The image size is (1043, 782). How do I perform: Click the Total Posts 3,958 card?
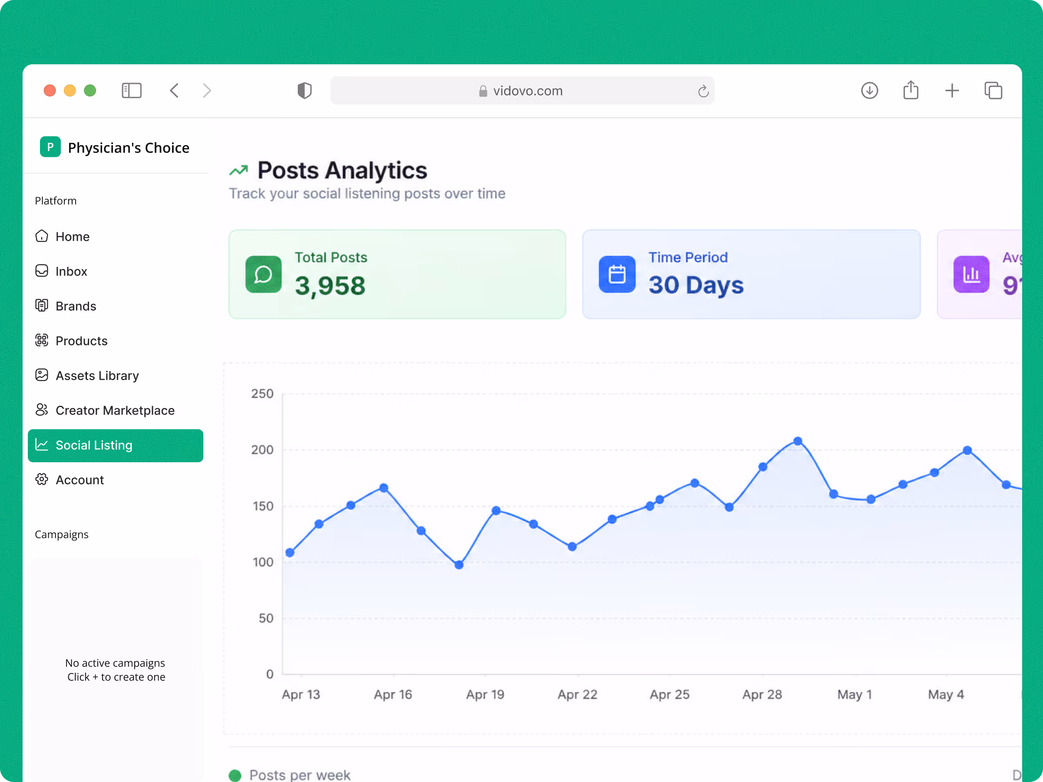click(x=397, y=274)
